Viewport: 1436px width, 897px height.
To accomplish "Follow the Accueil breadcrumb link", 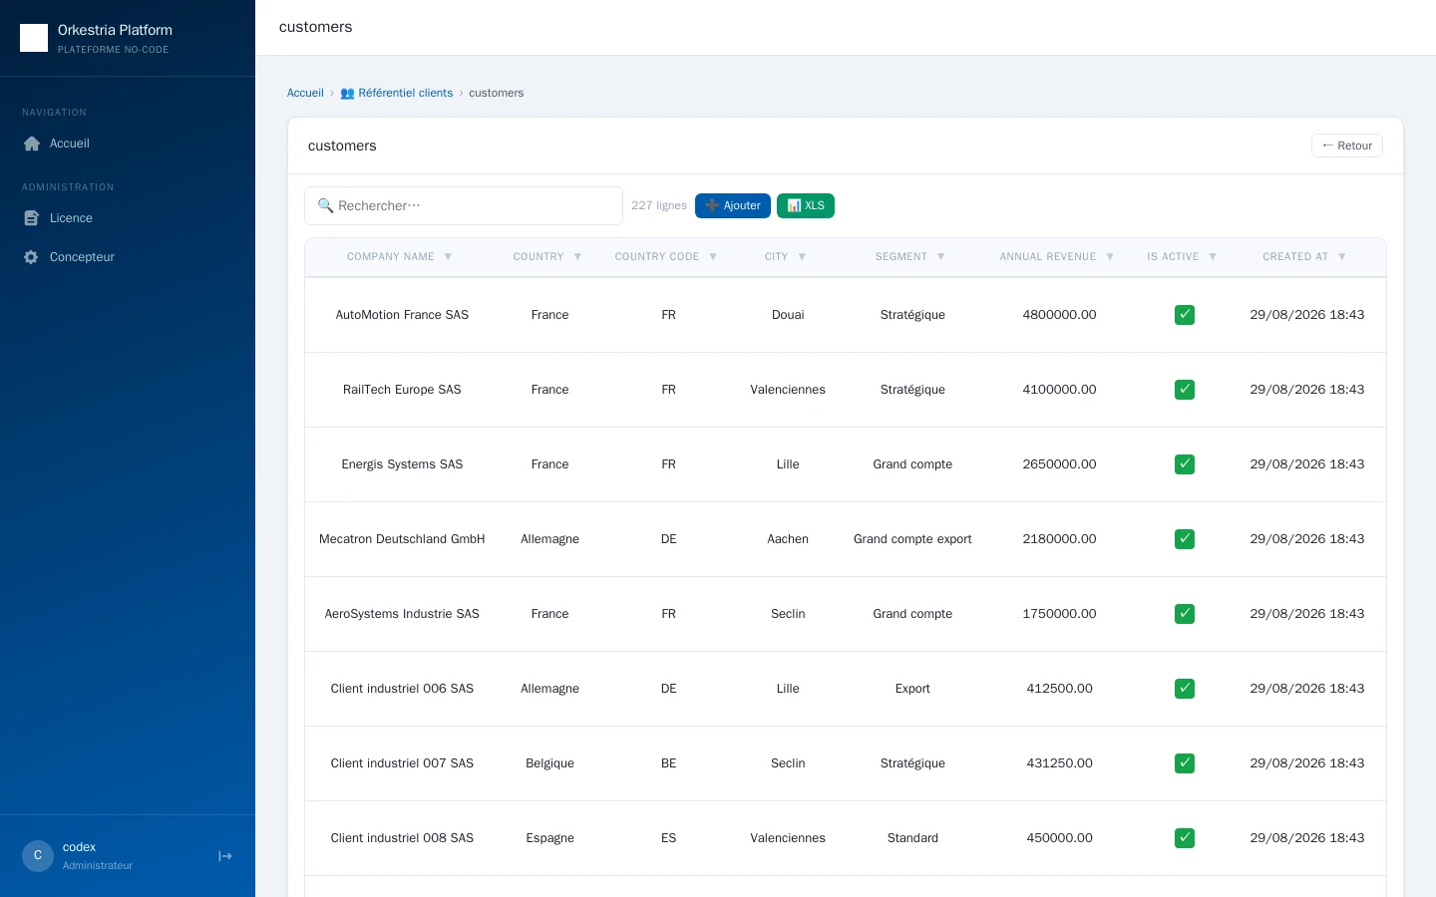I will [x=305, y=93].
